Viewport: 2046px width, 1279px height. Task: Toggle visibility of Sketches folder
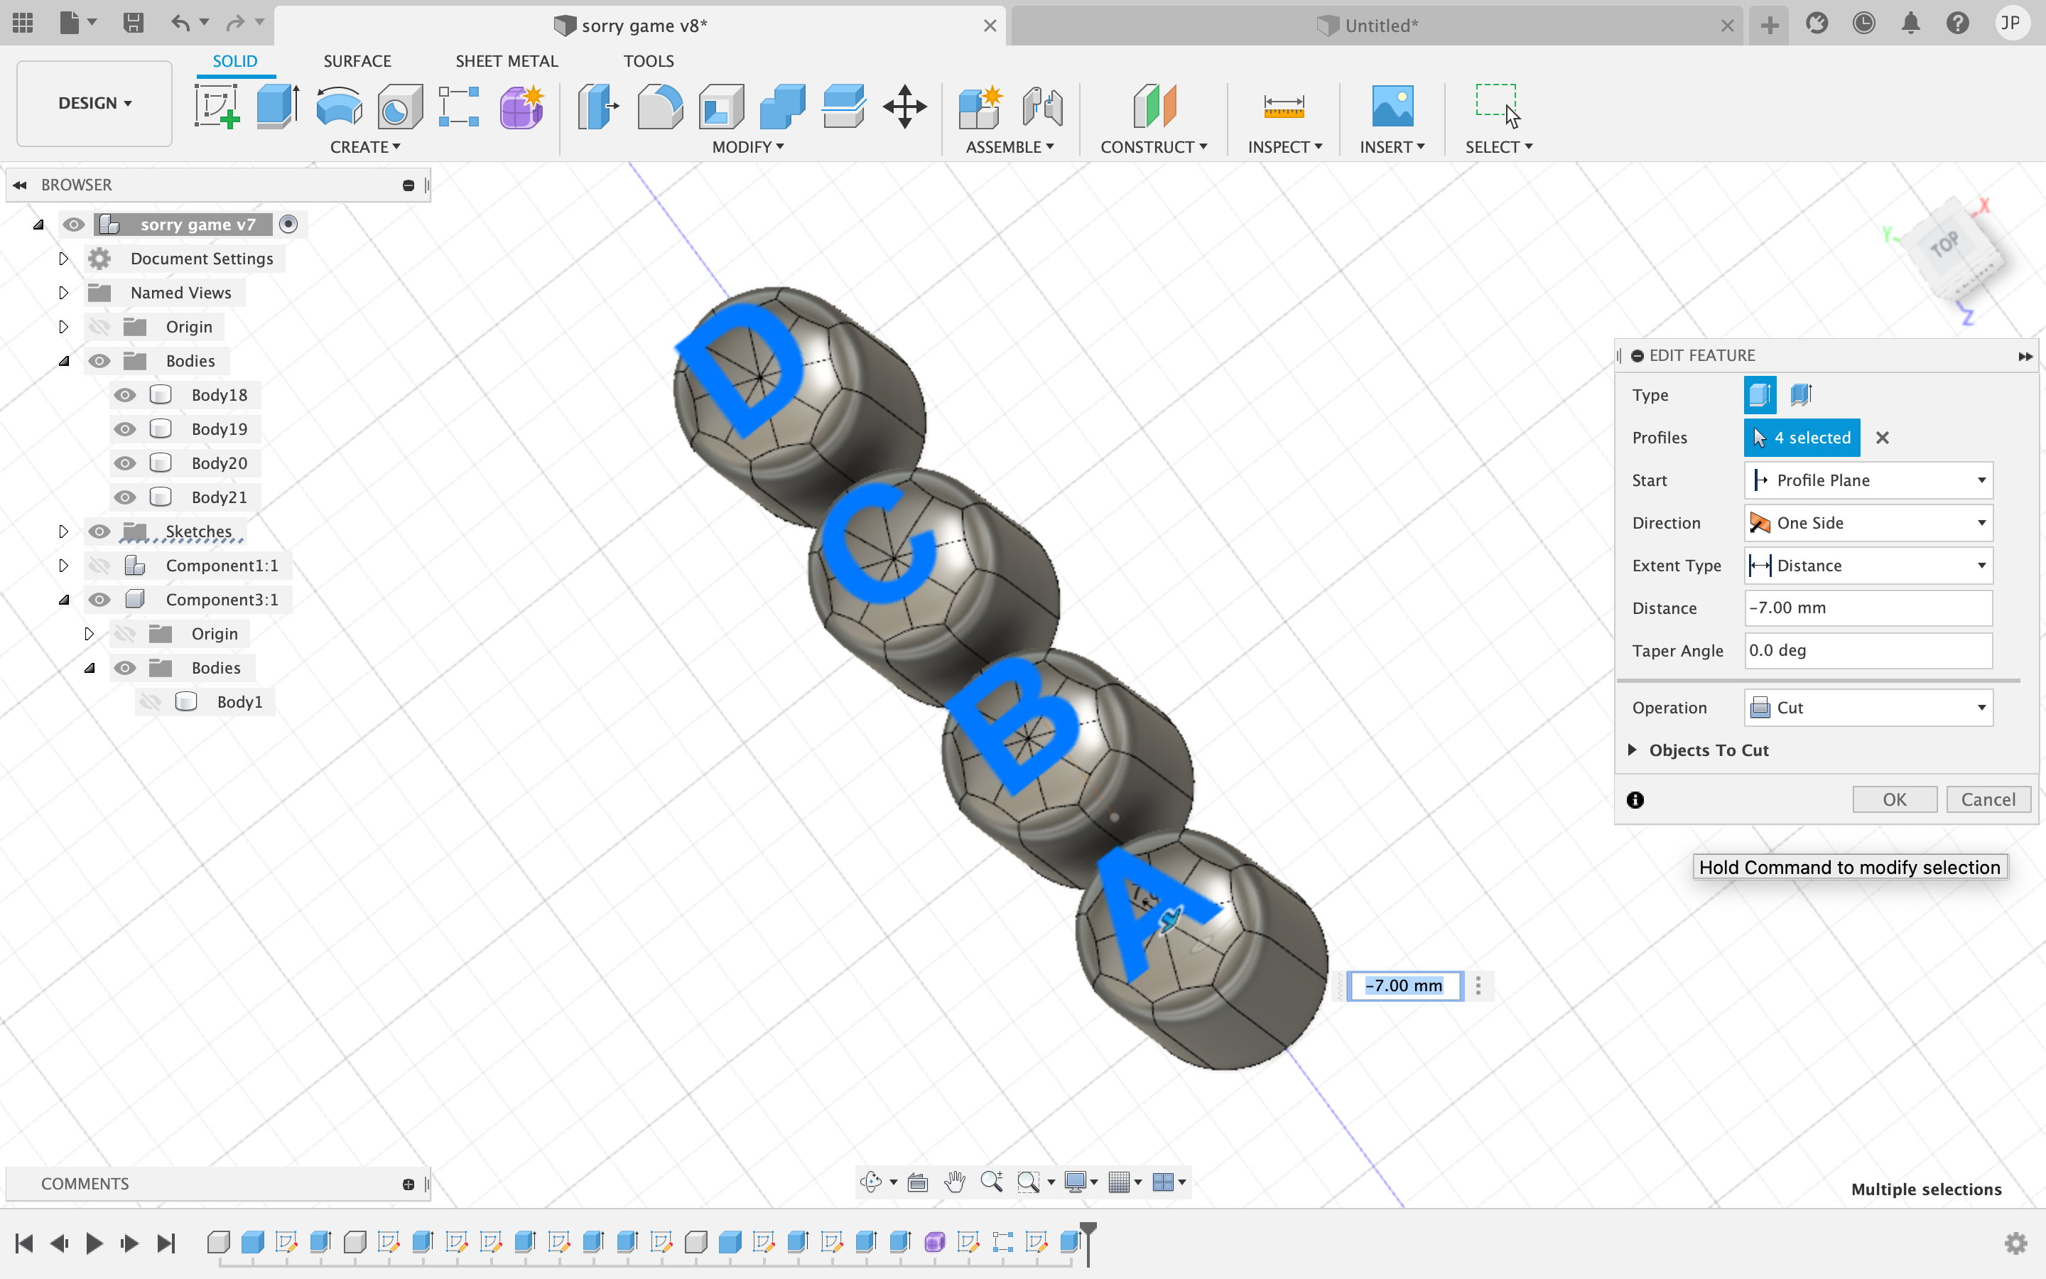coord(99,531)
